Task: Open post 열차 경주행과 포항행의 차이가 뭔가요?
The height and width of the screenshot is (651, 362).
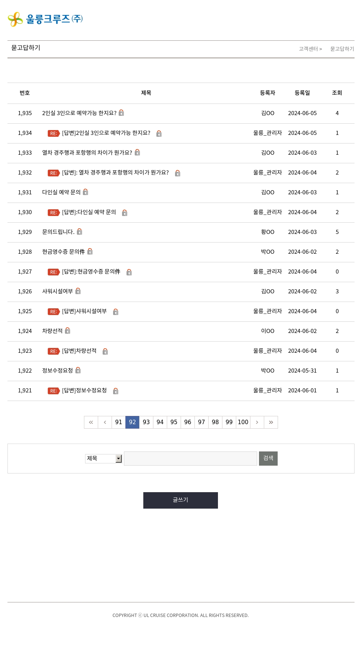Action: point(87,152)
